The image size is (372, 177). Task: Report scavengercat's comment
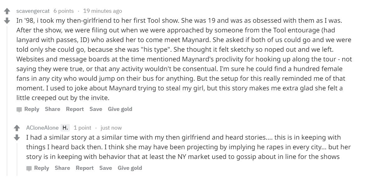(x=75, y=109)
